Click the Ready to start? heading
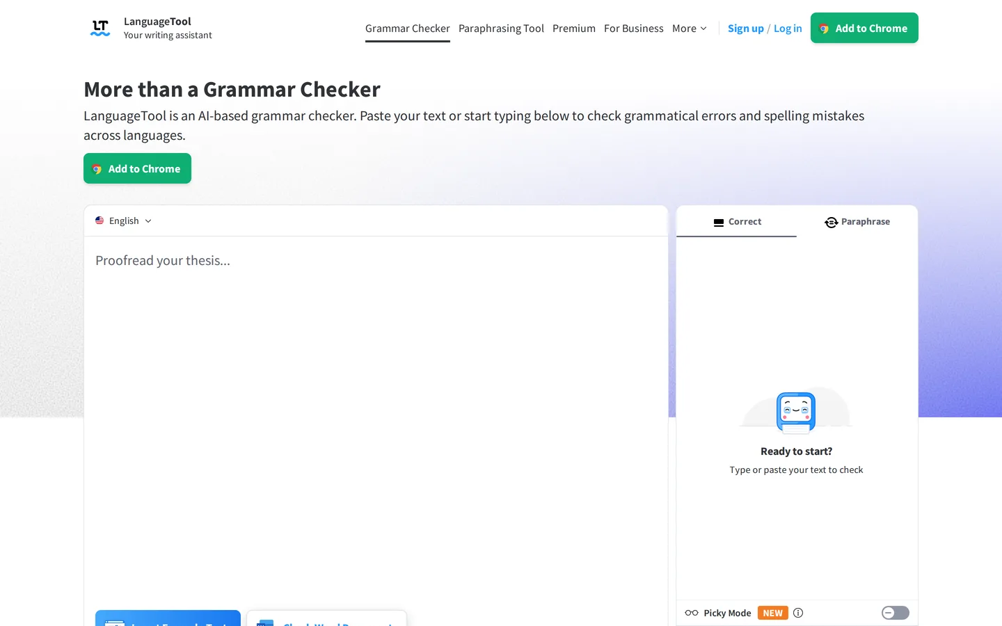1002x626 pixels. [x=796, y=451]
